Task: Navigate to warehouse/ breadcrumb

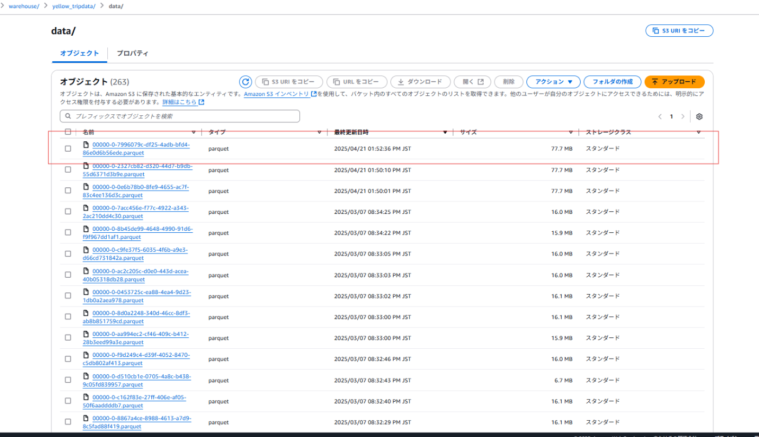Action: click(x=24, y=6)
